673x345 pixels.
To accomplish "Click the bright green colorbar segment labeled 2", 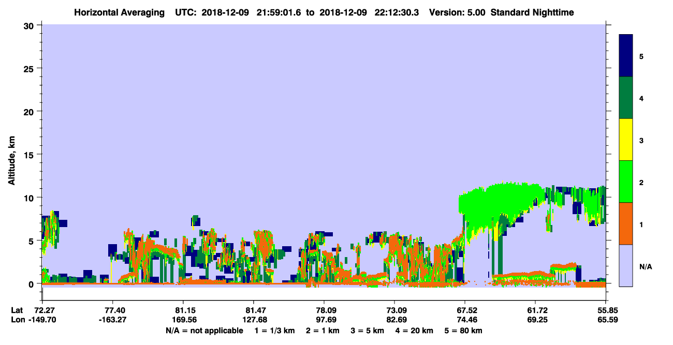I will 626,182.
